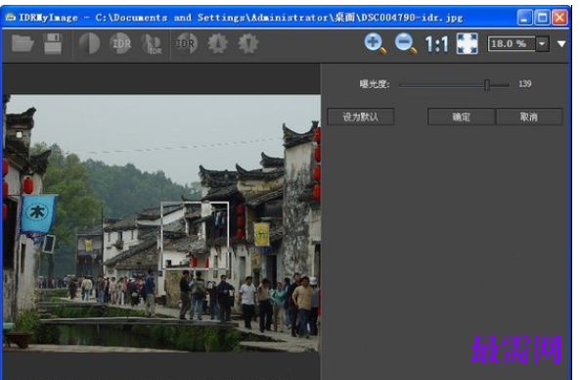
Task: Click the IDRMyImage title bar app icon
Action: 11,17
